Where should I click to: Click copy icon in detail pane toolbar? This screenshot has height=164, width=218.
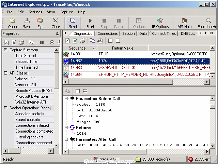point(67,91)
